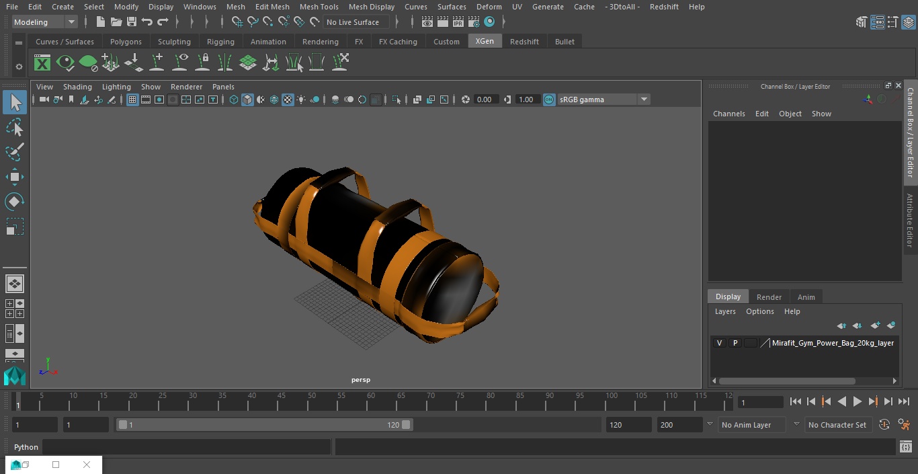Viewport: 918px width, 474px height.
Task: Click the layer list horizontal scrollbar
Action: point(787,381)
